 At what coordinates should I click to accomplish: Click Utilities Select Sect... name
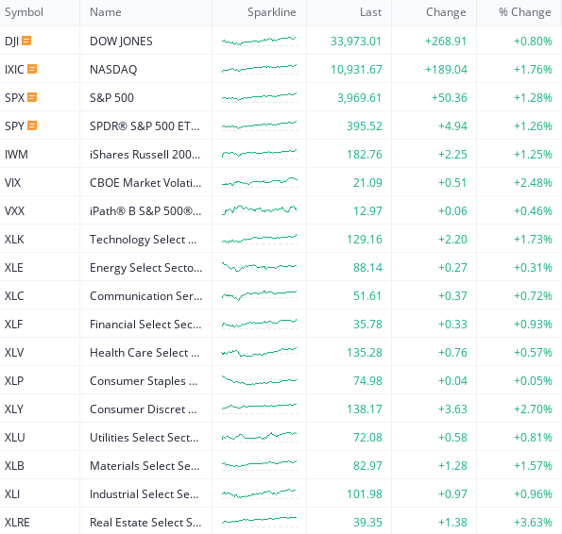(145, 437)
